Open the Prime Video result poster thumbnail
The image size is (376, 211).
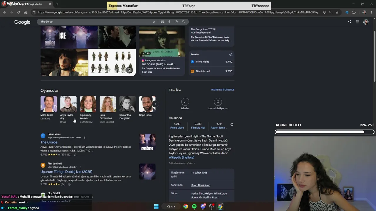(x=147, y=142)
